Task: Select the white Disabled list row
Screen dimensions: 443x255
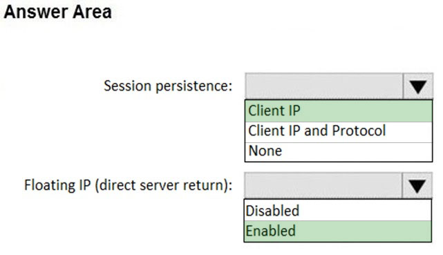Action: pos(338,210)
